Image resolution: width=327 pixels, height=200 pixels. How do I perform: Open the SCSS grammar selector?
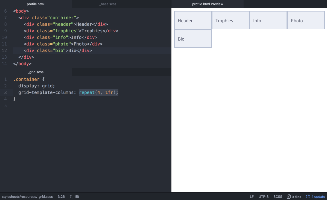(278, 196)
